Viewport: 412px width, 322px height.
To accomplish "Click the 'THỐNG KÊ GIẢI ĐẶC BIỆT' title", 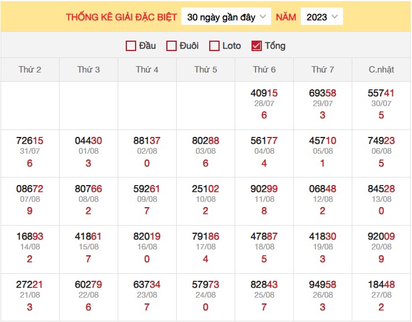I will coord(122,17).
